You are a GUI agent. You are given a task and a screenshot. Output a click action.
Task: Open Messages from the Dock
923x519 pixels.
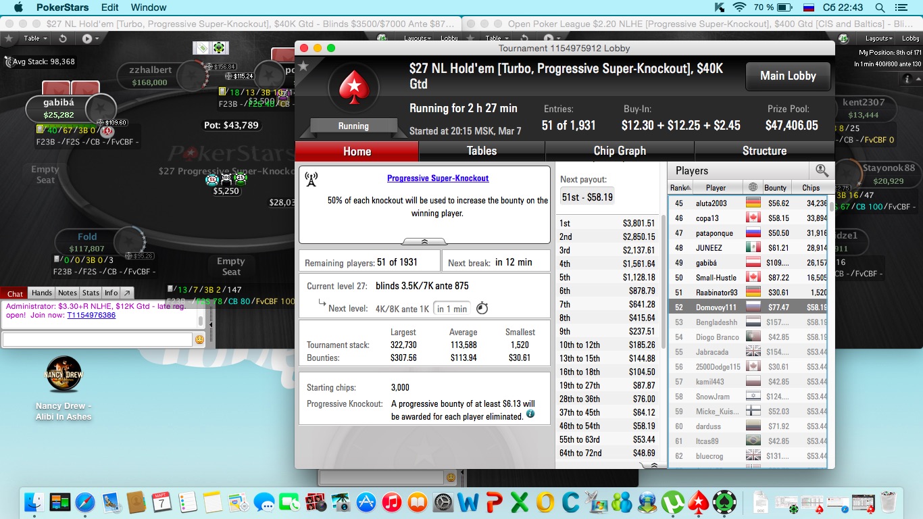264,502
